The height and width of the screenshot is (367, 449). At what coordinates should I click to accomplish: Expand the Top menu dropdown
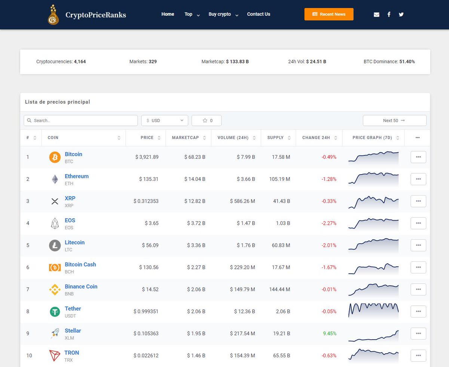[192, 14]
